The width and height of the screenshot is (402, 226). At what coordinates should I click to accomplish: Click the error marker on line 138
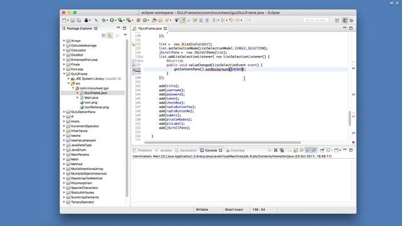pos(134,70)
